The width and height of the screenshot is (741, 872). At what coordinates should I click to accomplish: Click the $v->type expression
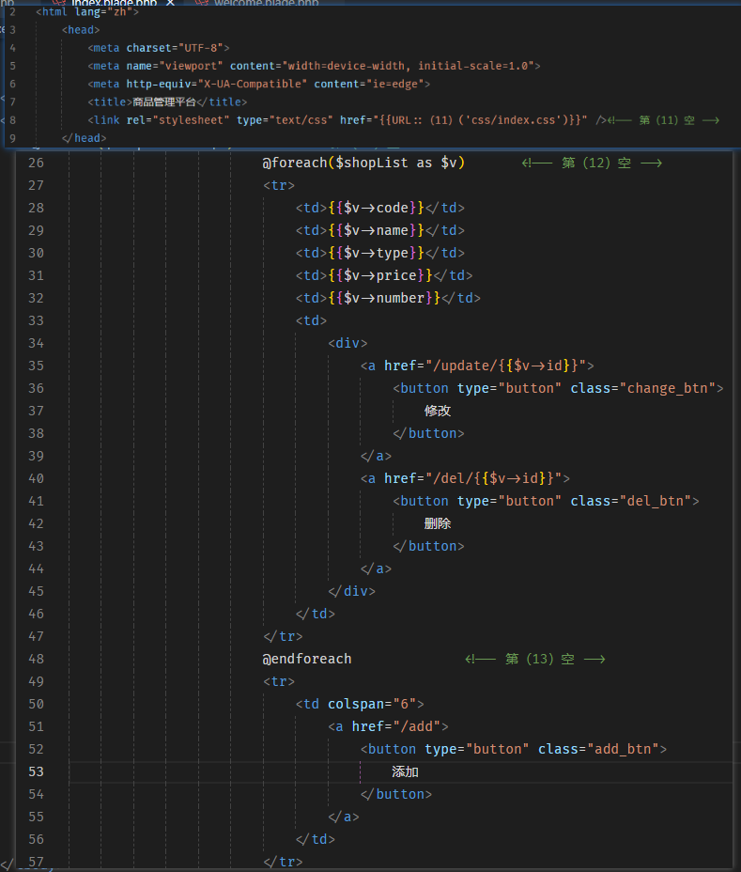click(377, 253)
